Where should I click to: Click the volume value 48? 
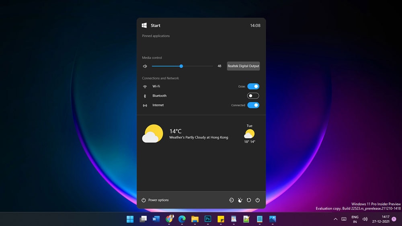point(219,66)
